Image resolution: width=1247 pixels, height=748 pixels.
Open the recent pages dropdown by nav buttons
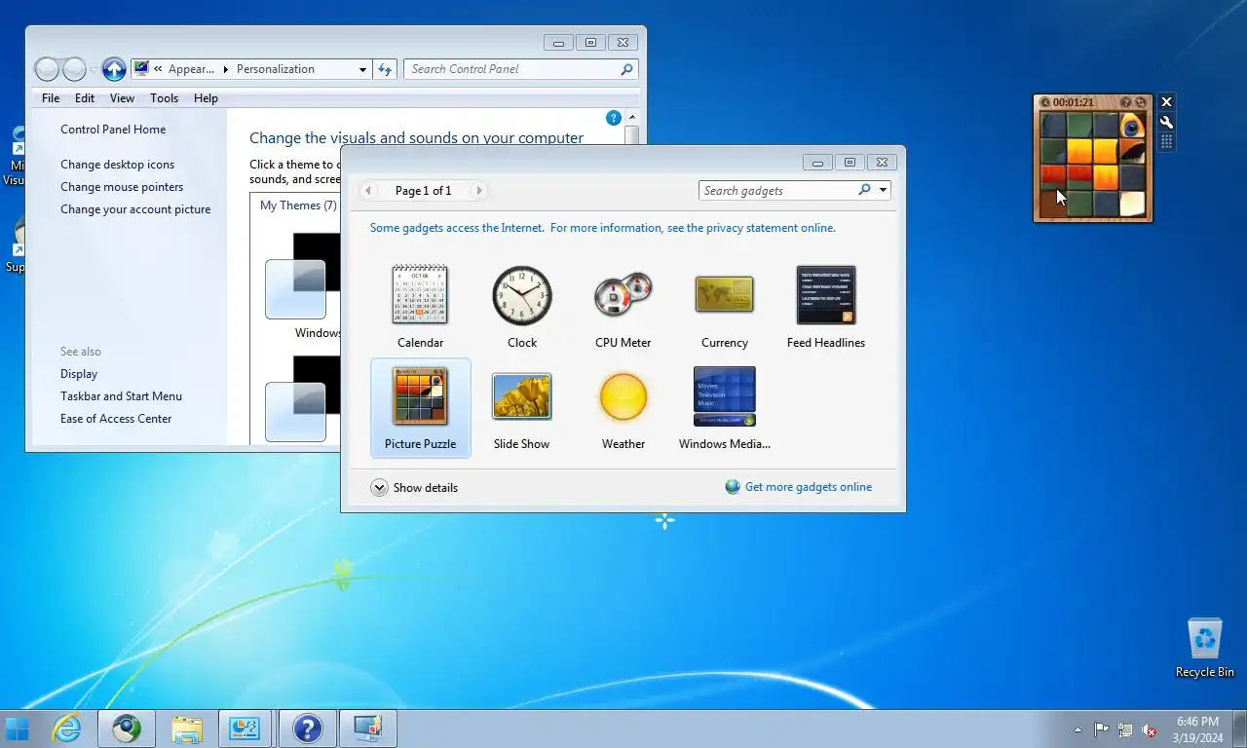[x=94, y=69]
